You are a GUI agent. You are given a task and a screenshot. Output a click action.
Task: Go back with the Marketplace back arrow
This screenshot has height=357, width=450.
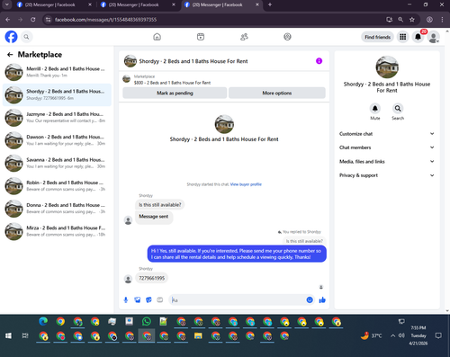point(10,55)
